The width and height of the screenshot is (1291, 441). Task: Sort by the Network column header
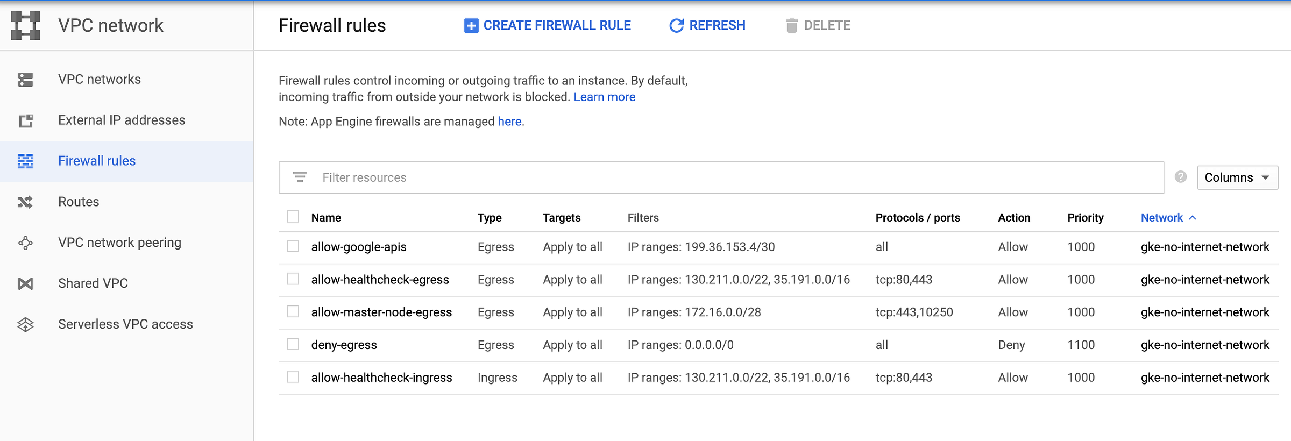pos(1162,218)
